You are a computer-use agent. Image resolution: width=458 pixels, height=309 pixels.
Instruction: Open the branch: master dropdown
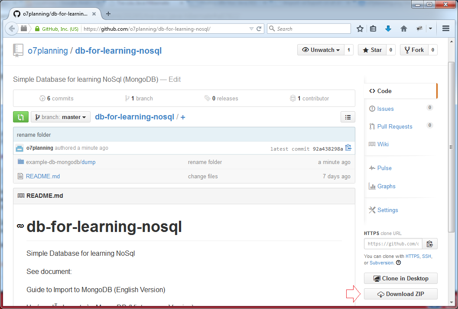(x=61, y=117)
